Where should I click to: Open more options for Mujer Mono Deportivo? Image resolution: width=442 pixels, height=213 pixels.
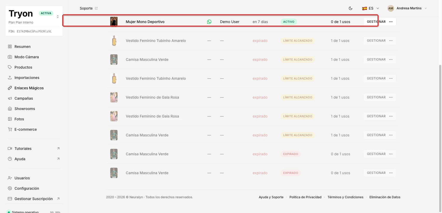[391, 22]
